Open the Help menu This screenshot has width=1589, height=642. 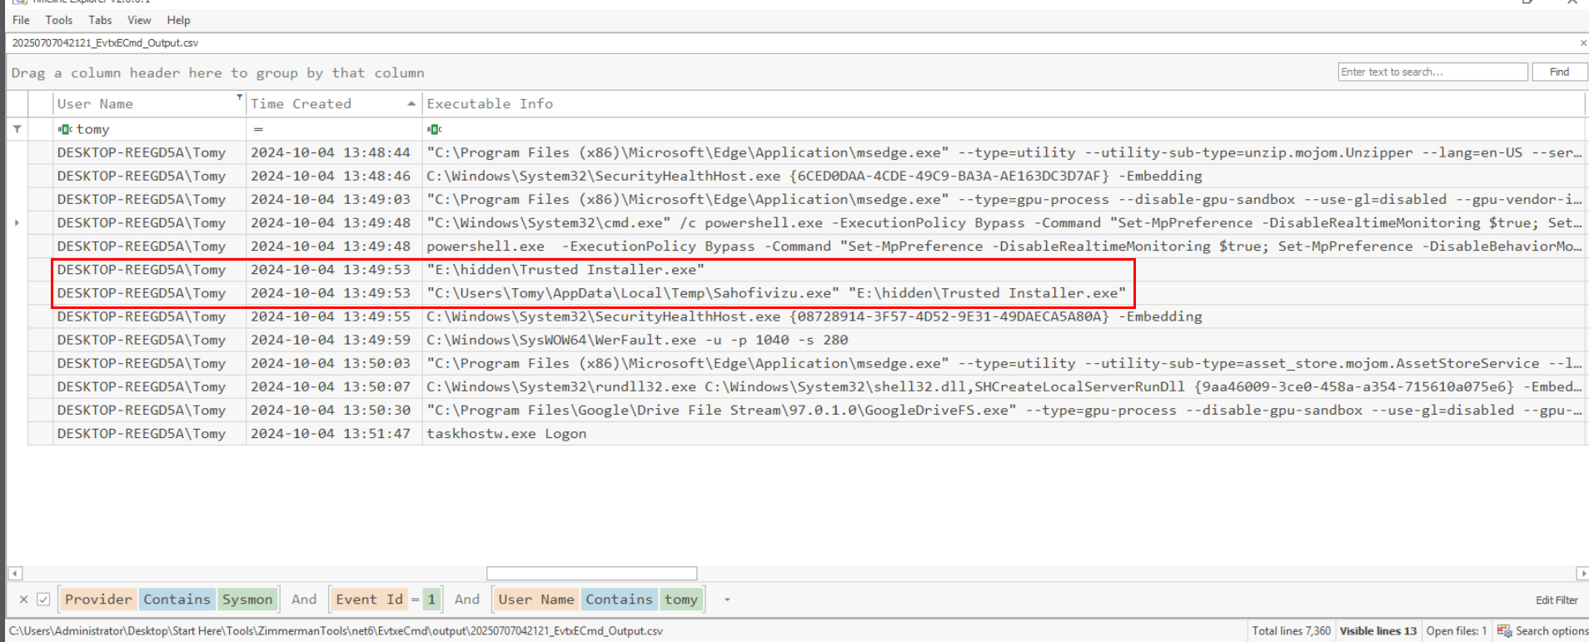(x=178, y=20)
